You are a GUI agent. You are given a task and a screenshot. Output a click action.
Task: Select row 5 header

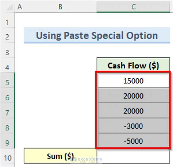pyautogui.click(x=7, y=83)
